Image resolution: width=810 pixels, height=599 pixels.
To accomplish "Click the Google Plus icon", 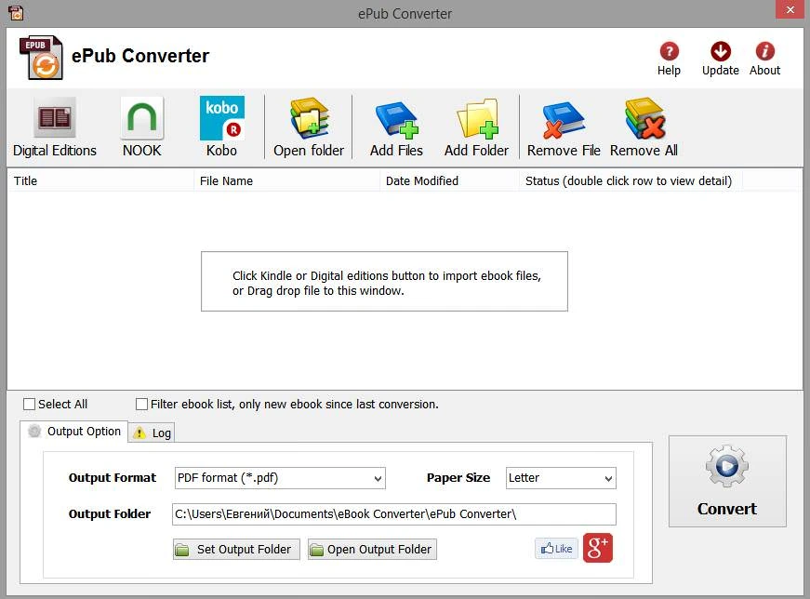I will click(x=598, y=548).
